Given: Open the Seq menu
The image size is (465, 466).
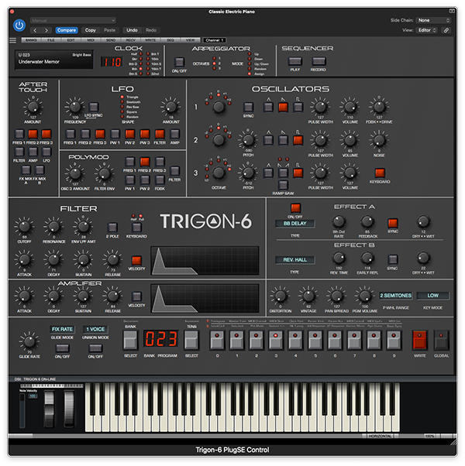Looking at the screenshot, I should (x=170, y=40).
